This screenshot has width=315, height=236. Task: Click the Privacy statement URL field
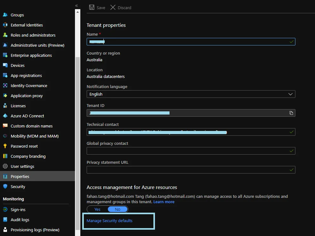pyautogui.click(x=188, y=170)
